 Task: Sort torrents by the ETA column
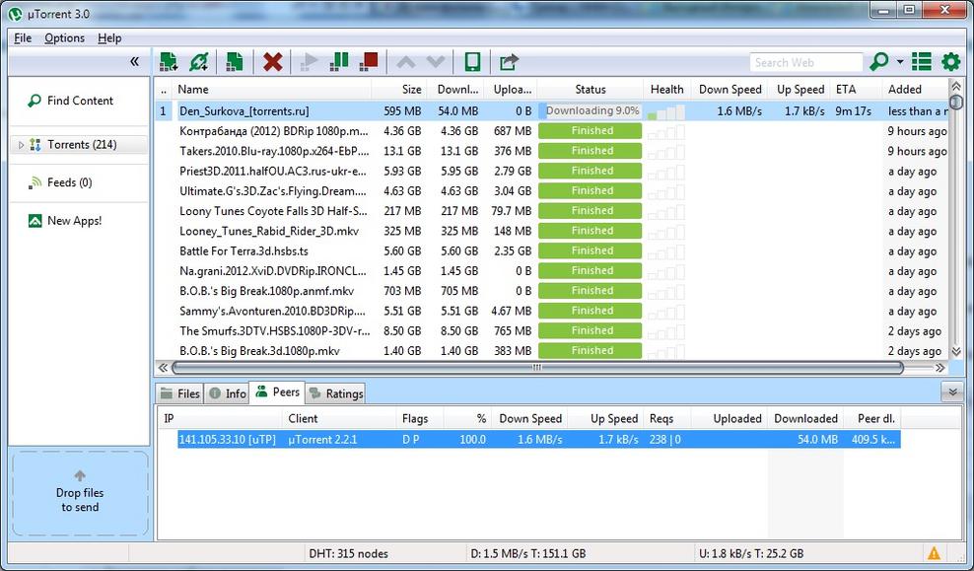pos(857,90)
